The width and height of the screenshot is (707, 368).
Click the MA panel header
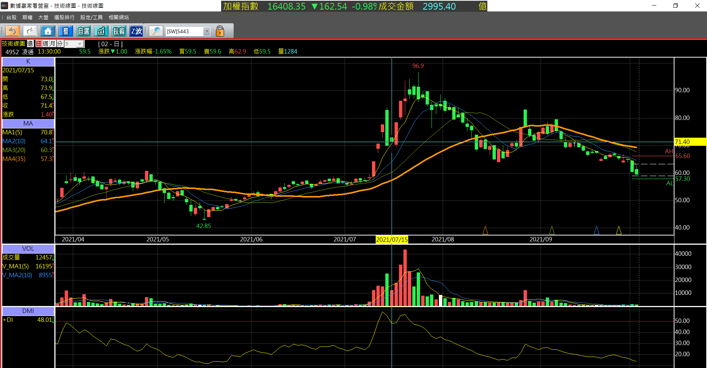coord(28,124)
